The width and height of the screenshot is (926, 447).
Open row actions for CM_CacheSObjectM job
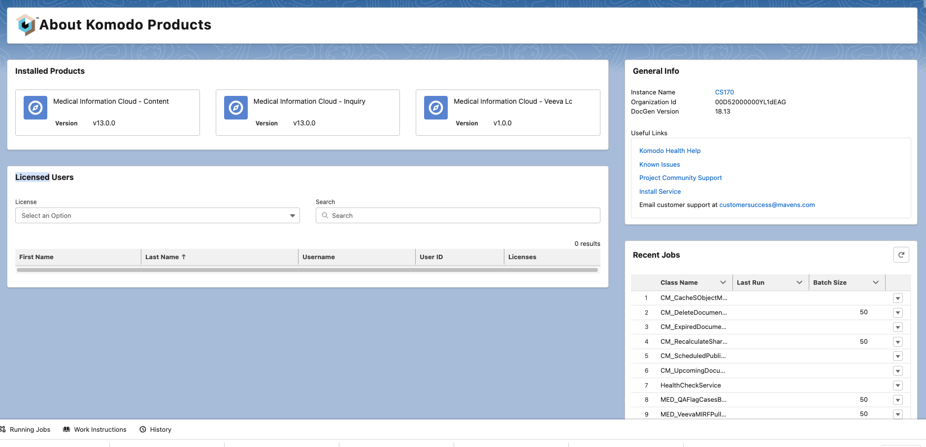tap(897, 298)
